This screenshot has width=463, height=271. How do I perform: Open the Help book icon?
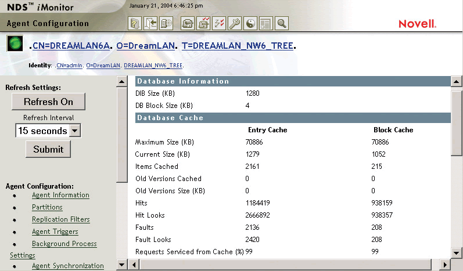tap(135, 23)
